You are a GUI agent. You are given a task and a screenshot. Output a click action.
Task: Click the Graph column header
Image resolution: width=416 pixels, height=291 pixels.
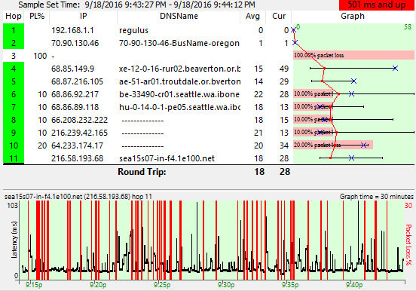(353, 17)
